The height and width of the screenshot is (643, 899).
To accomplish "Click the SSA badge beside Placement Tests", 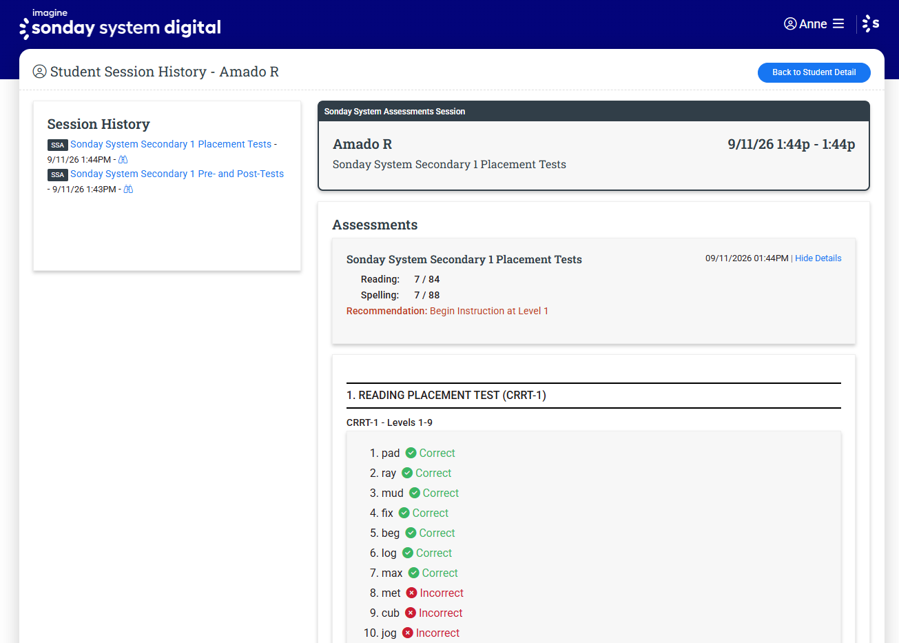I will tap(57, 145).
